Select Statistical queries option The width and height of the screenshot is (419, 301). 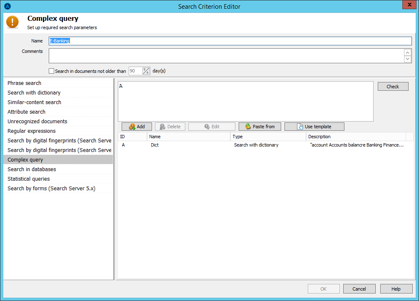point(58,179)
